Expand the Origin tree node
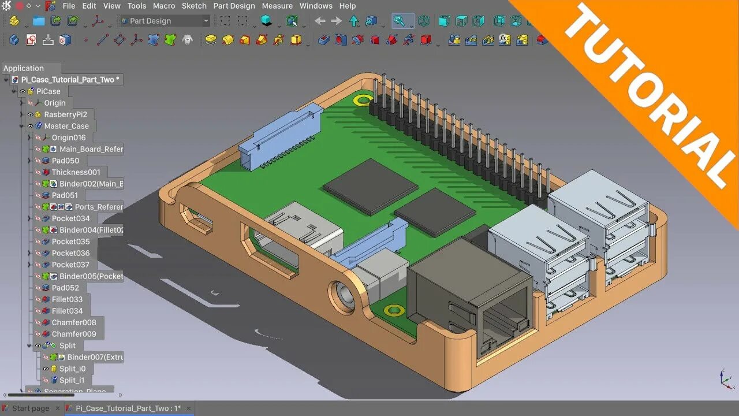739x416 pixels. 22,103
